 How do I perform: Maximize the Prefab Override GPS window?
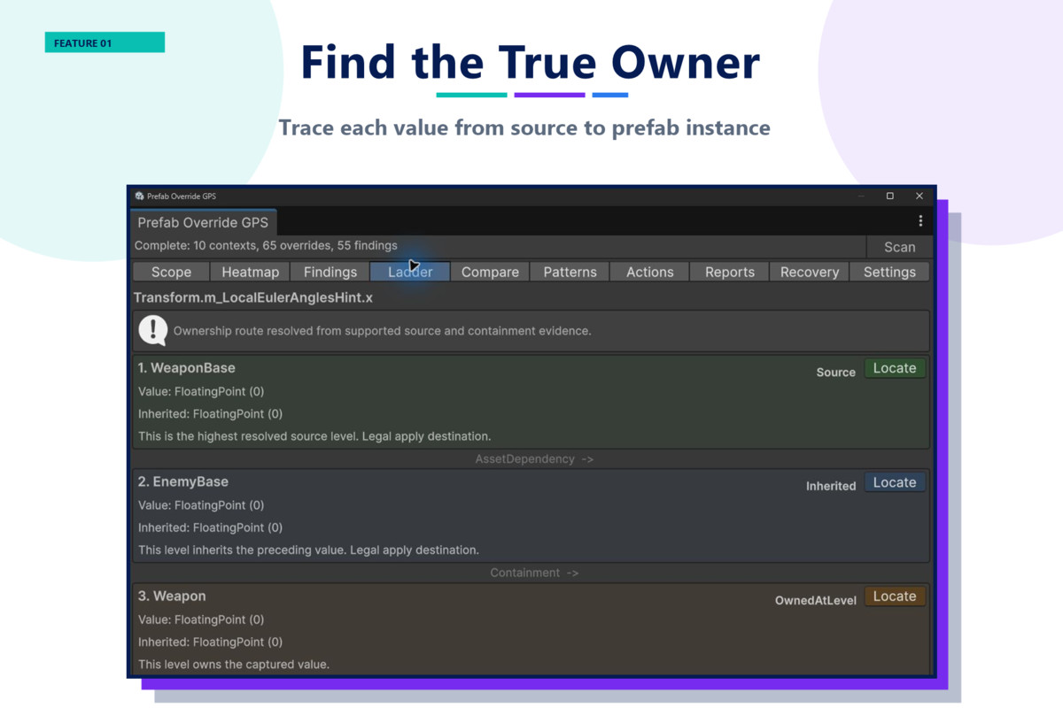889,196
